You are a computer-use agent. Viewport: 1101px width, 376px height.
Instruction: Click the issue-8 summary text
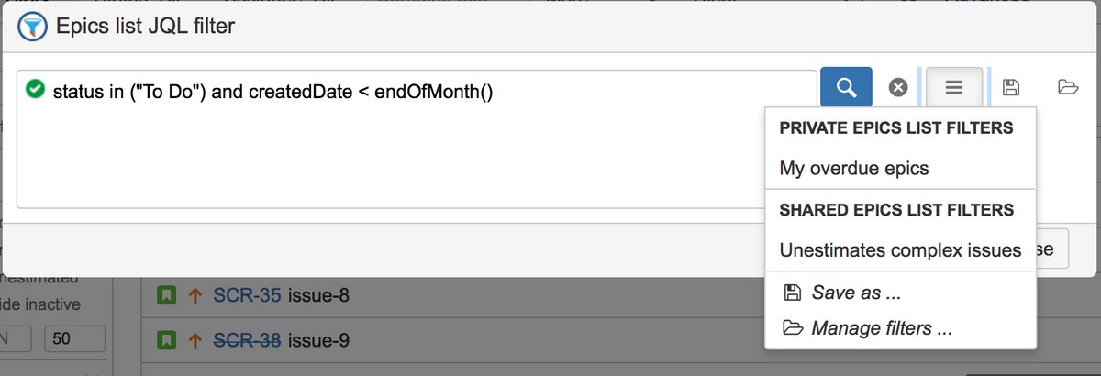pos(318,296)
